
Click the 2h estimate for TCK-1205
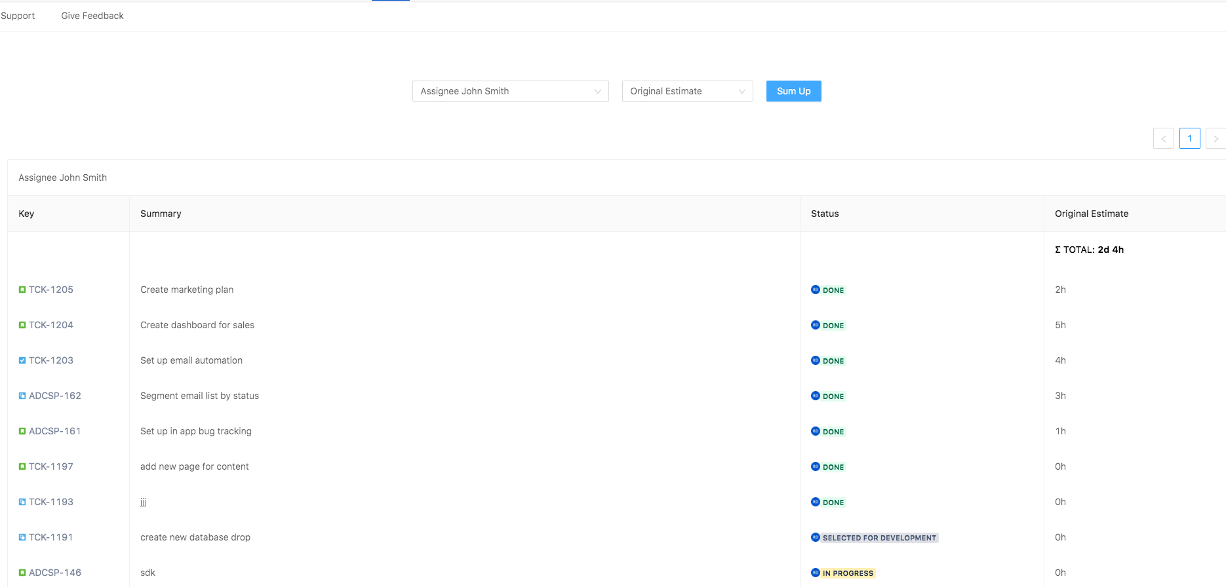pos(1061,290)
